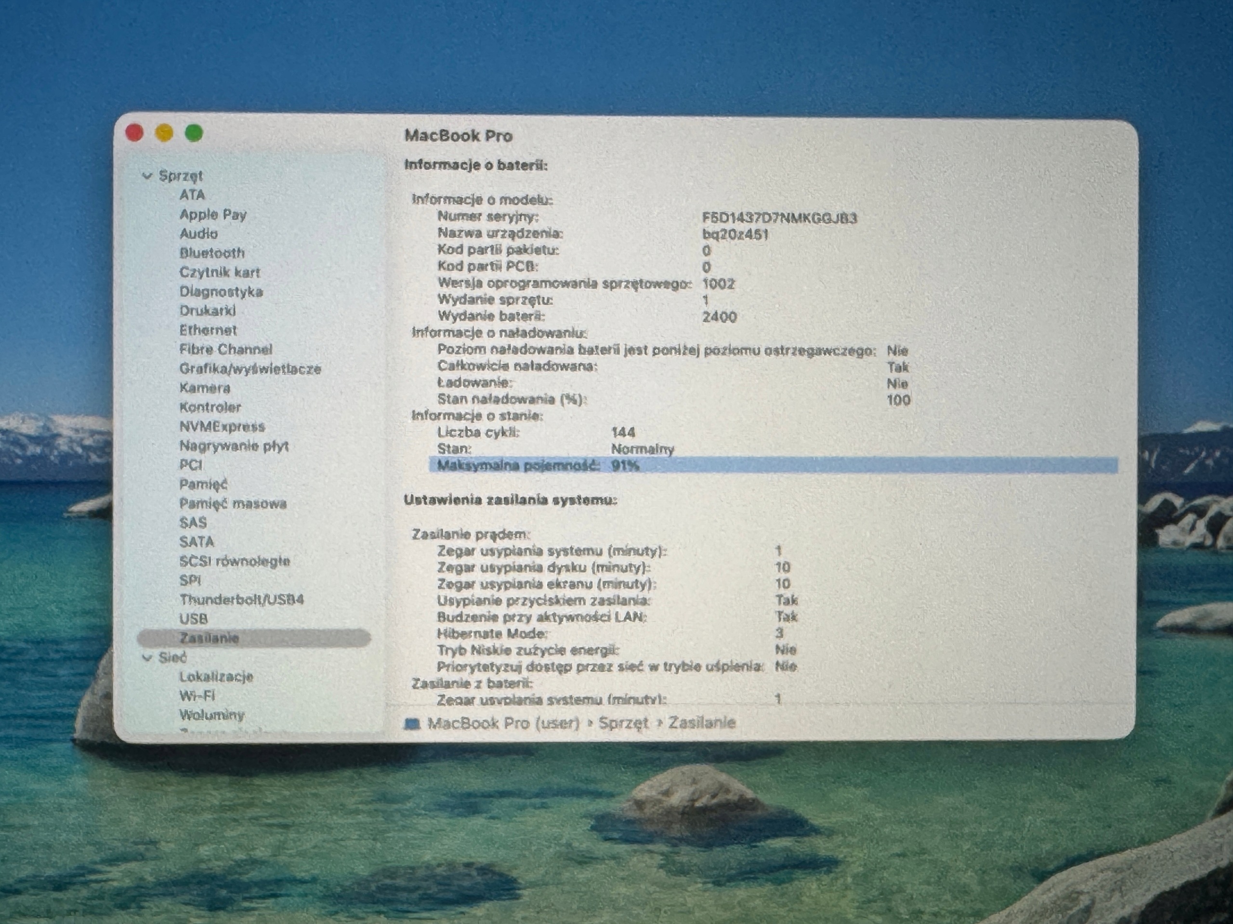The image size is (1233, 924).
Task: Click device name bq20z451
Action: tap(735, 234)
